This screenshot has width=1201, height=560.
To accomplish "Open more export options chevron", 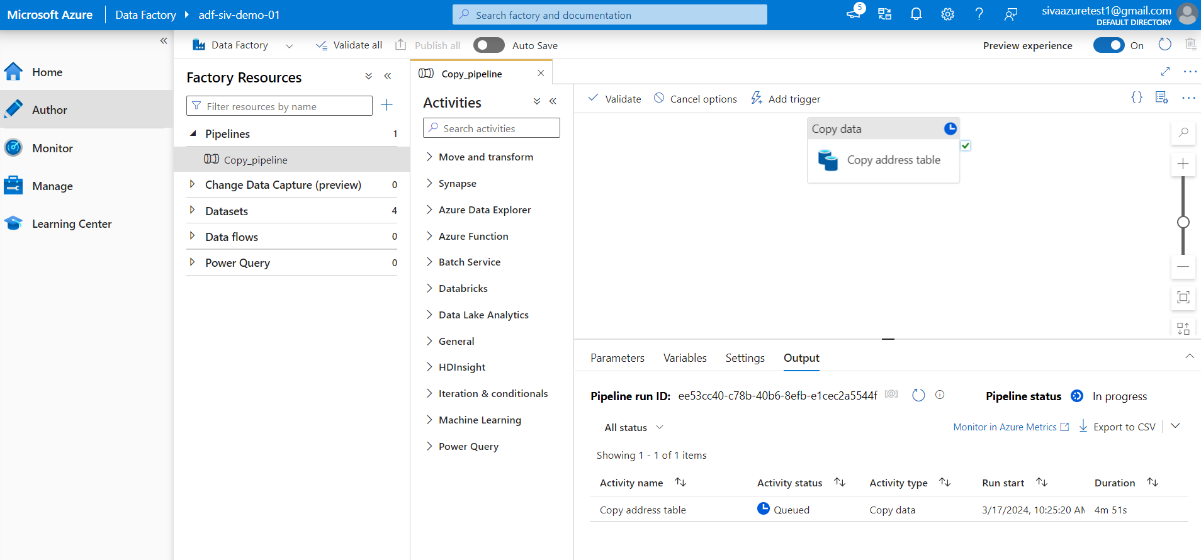I will tap(1175, 426).
